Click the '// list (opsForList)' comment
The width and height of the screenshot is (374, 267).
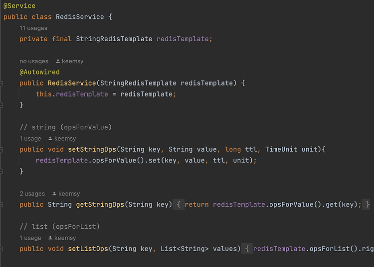tap(60, 227)
